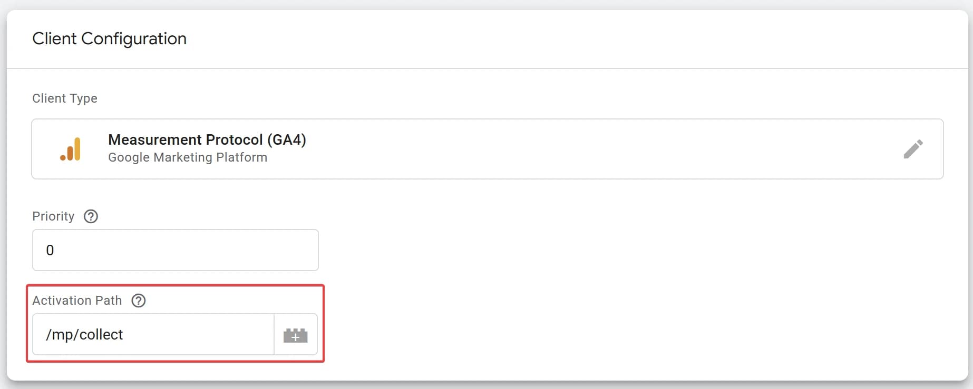The height and width of the screenshot is (389, 973).
Task: Open the Priority help question-mark icon
Action: tap(91, 216)
